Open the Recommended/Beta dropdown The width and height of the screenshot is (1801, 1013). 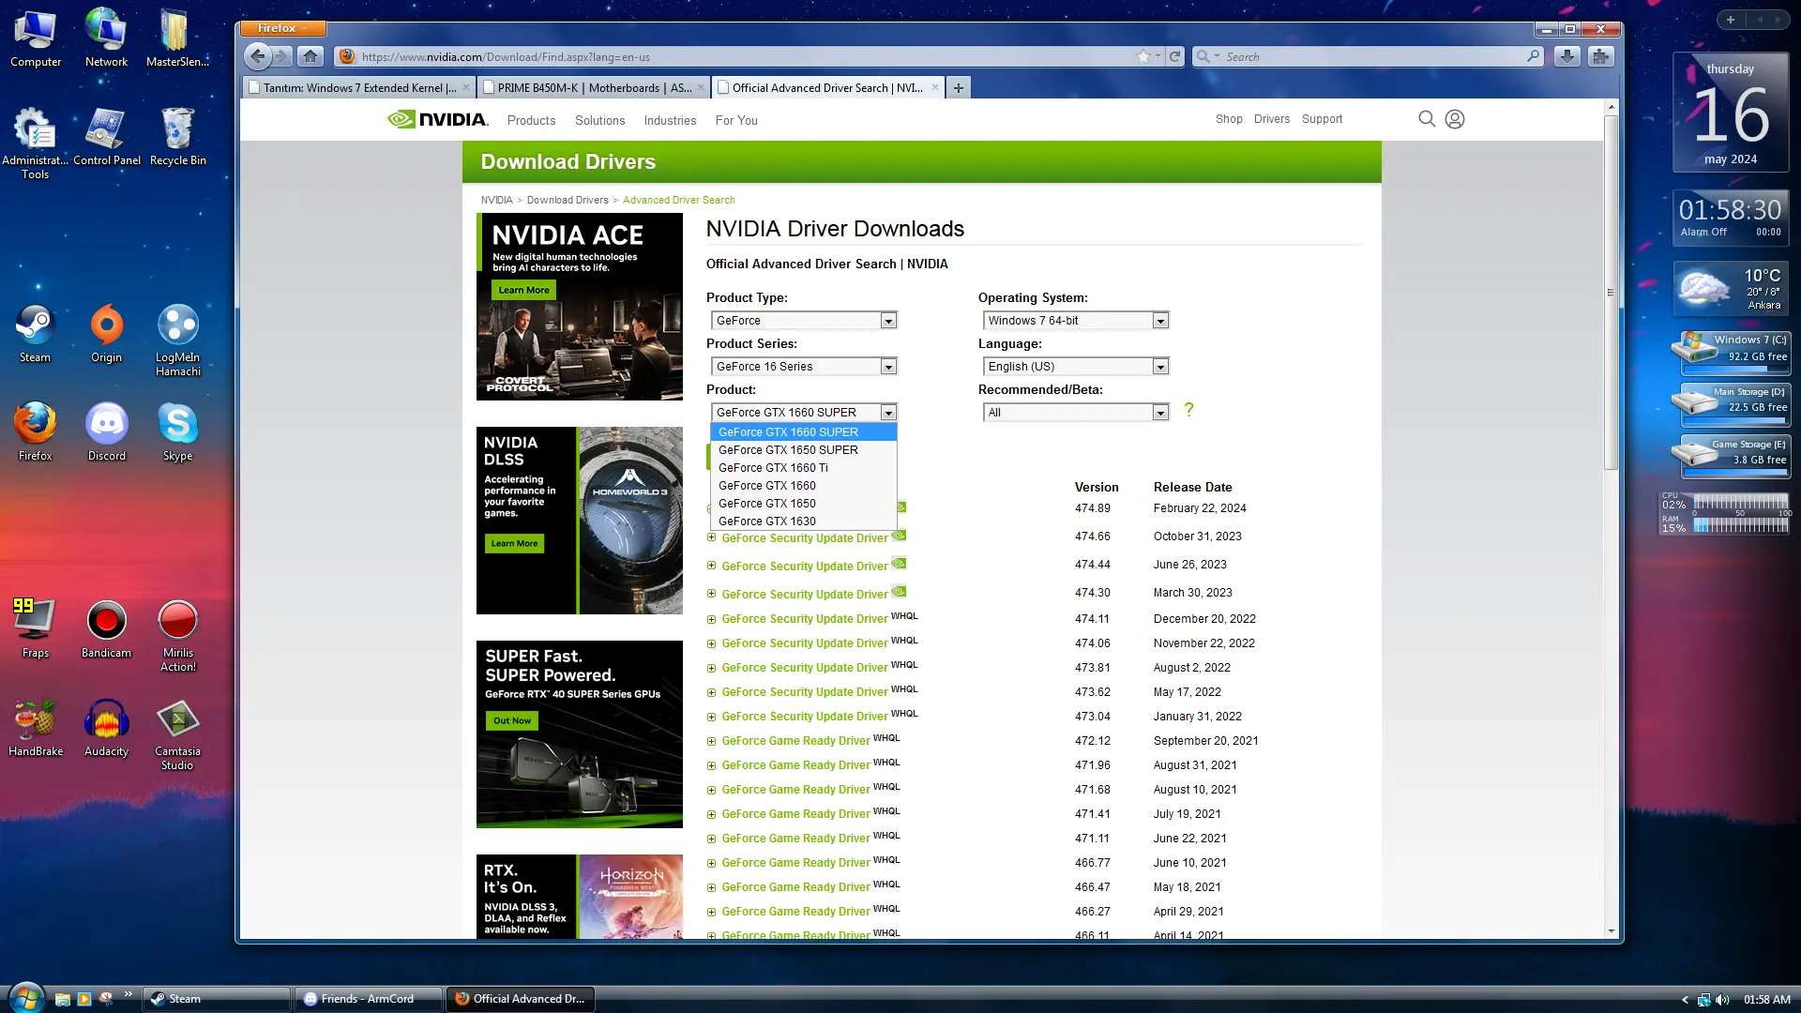click(x=1076, y=413)
